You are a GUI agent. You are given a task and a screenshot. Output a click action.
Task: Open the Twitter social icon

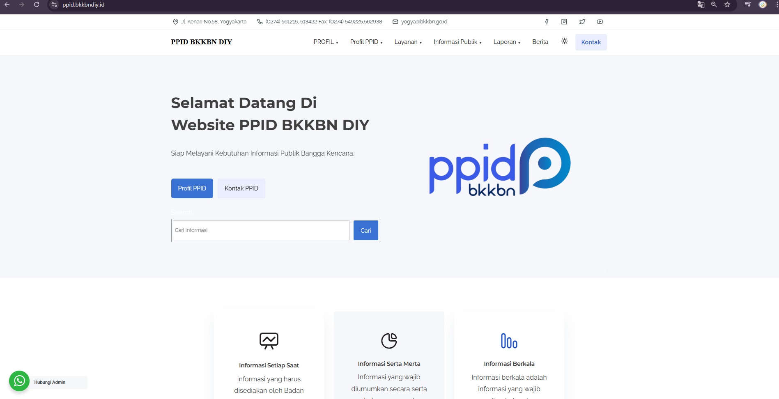582,22
